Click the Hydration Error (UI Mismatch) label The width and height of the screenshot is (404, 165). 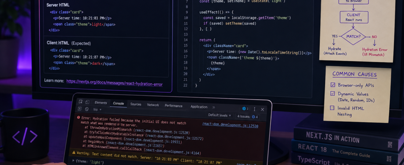click(x=375, y=52)
